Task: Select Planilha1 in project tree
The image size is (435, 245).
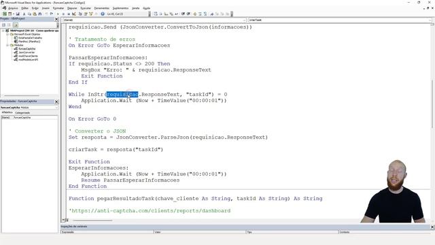Action: [29, 42]
